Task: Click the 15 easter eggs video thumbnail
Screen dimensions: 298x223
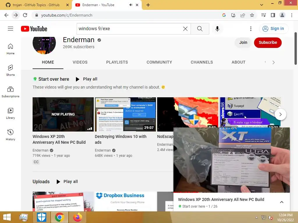Action: (250, 112)
